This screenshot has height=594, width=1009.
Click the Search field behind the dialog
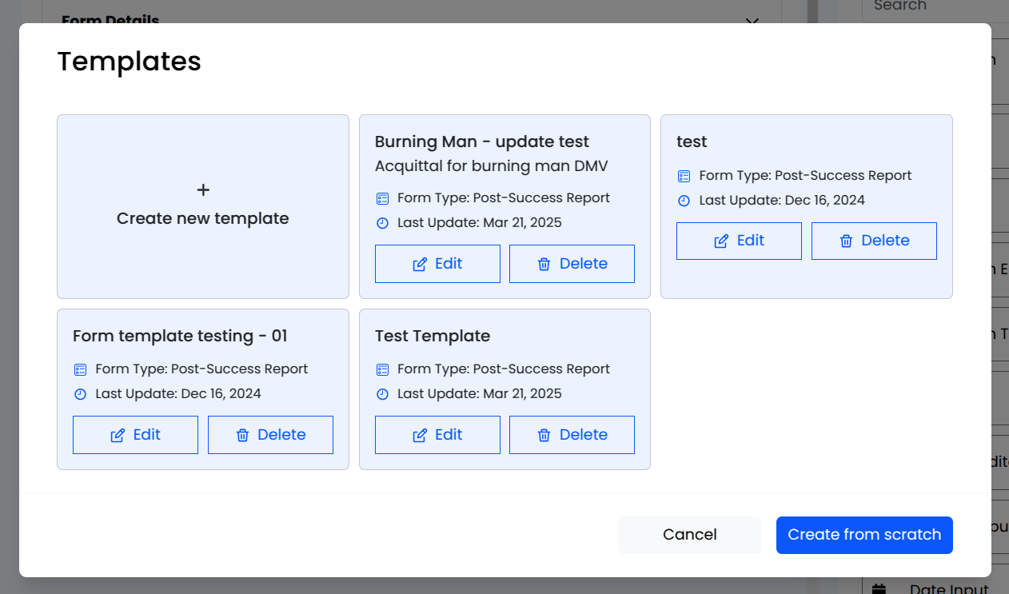[927, 6]
